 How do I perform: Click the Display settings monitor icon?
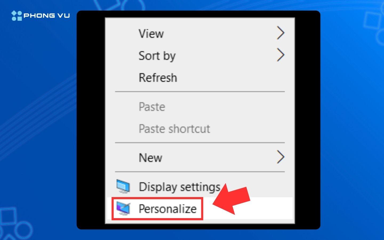(x=123, y=186)
